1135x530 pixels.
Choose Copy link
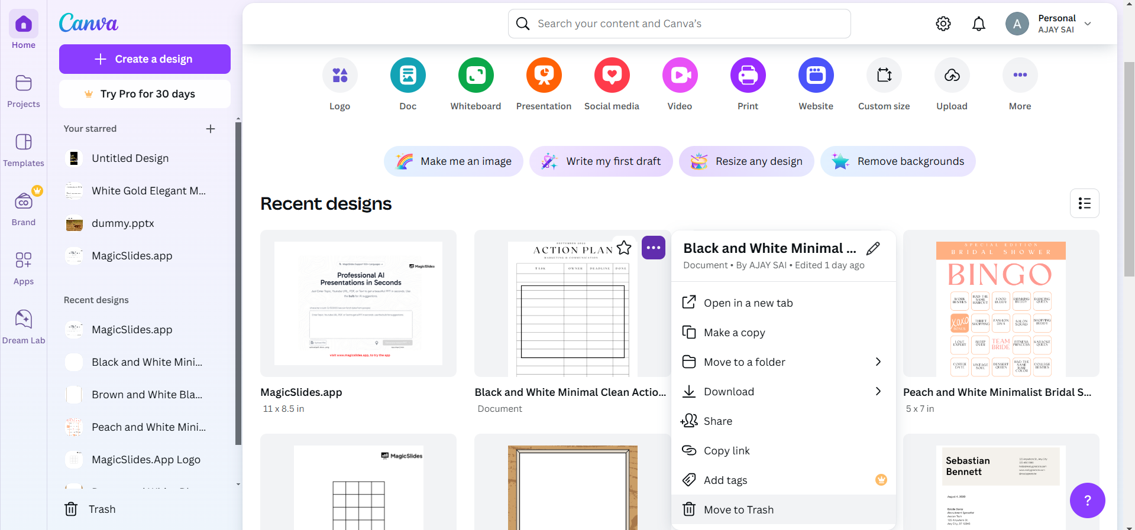pos(784,451)
